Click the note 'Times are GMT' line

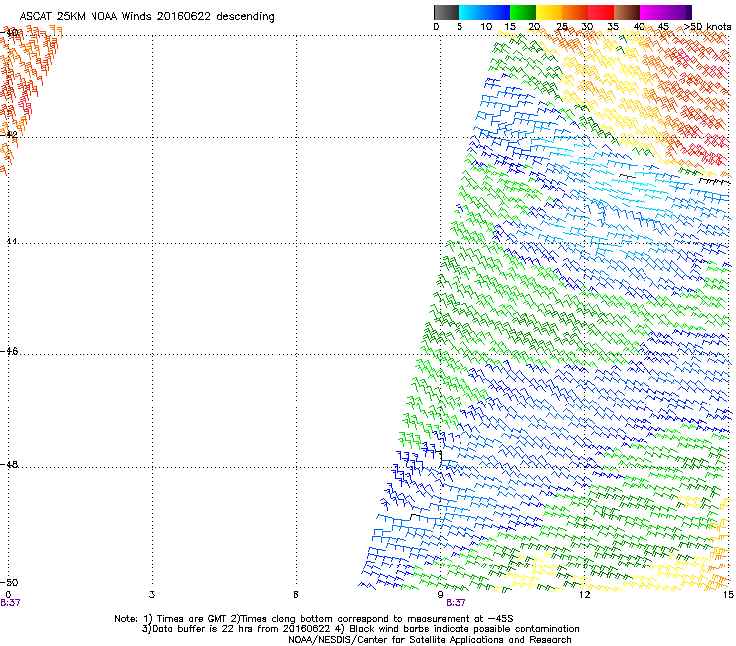(x=313, y=619)
